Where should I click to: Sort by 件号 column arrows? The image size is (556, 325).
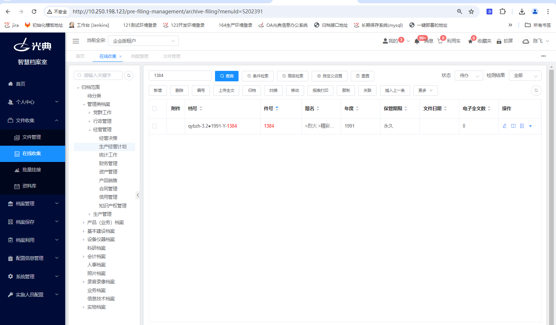[277, 108]
